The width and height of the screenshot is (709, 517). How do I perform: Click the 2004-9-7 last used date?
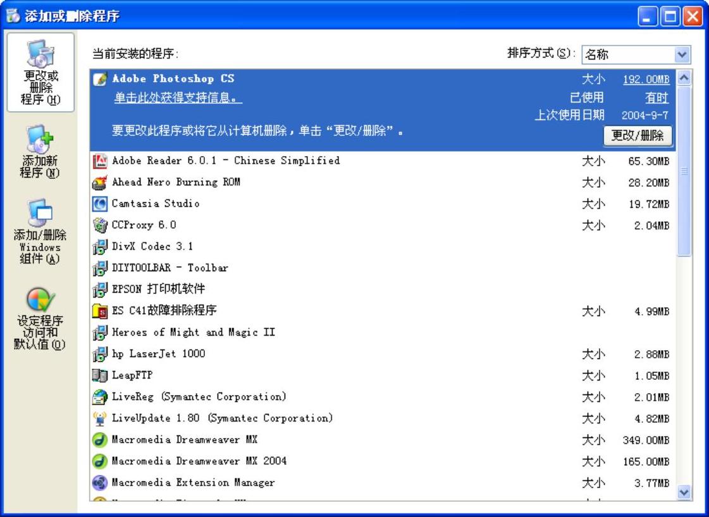point(644,116)
